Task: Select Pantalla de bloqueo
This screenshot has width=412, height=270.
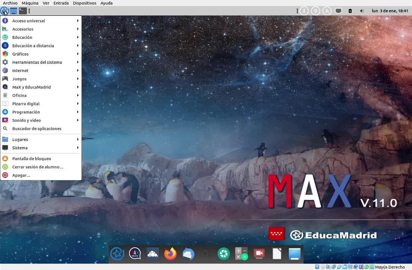Action: 41,159
